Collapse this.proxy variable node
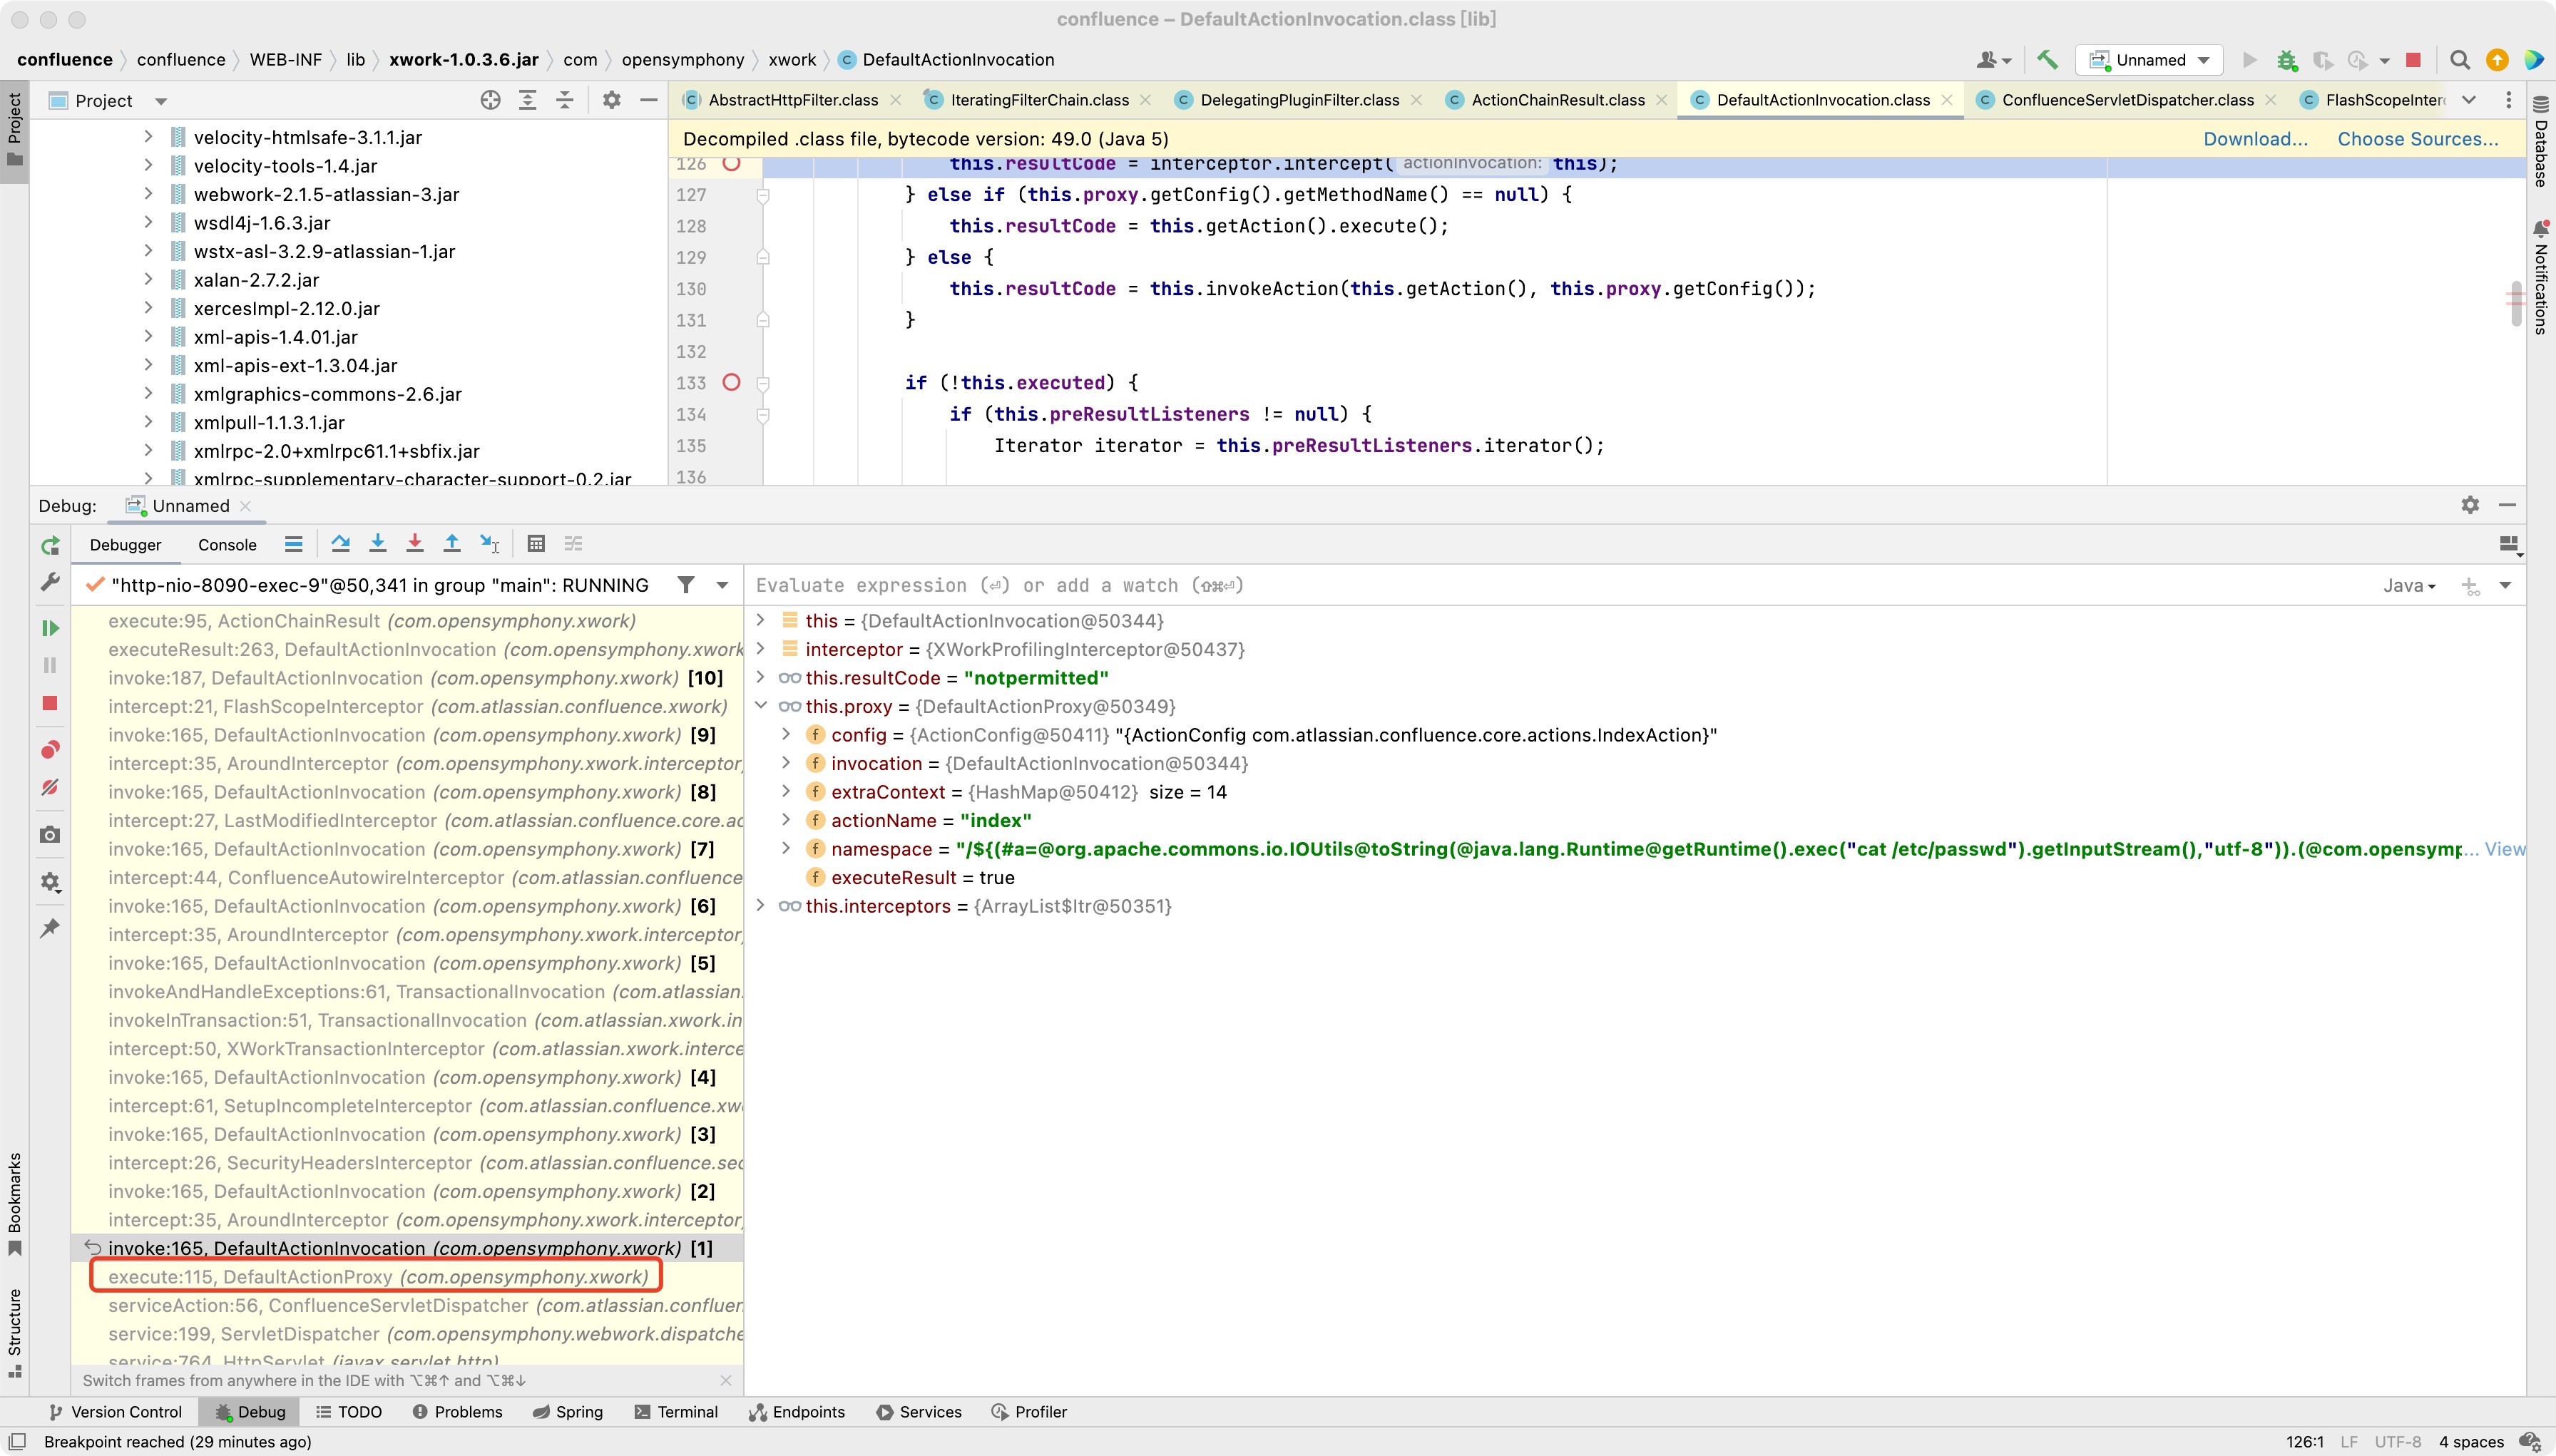 point(760,705)
